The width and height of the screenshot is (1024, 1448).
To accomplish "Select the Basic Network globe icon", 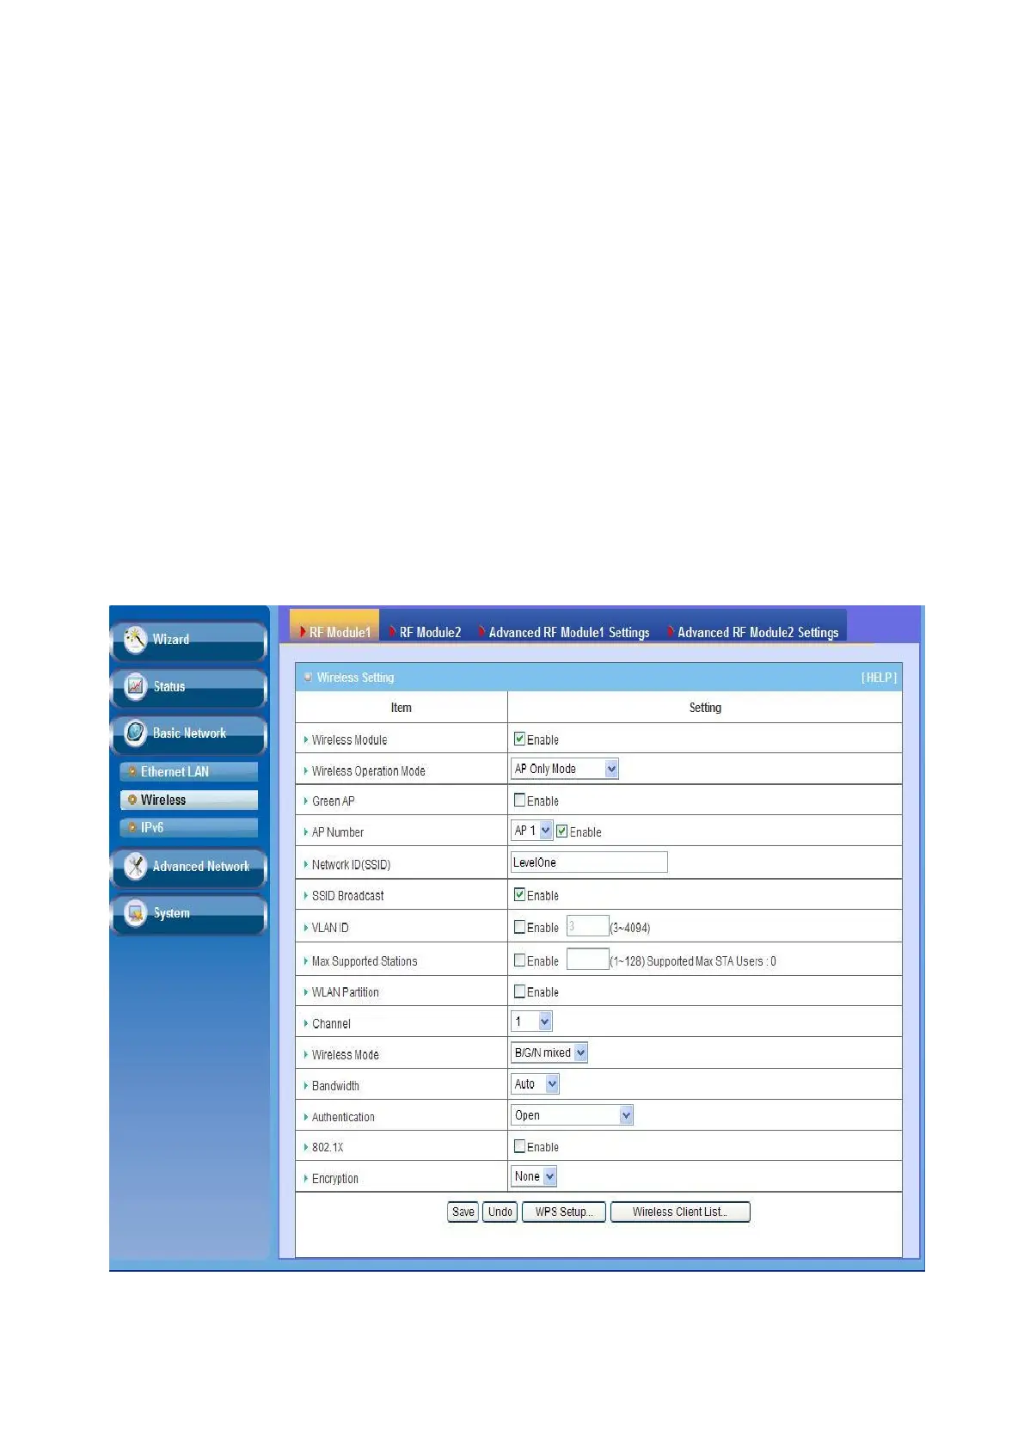I will pos(135,733).
